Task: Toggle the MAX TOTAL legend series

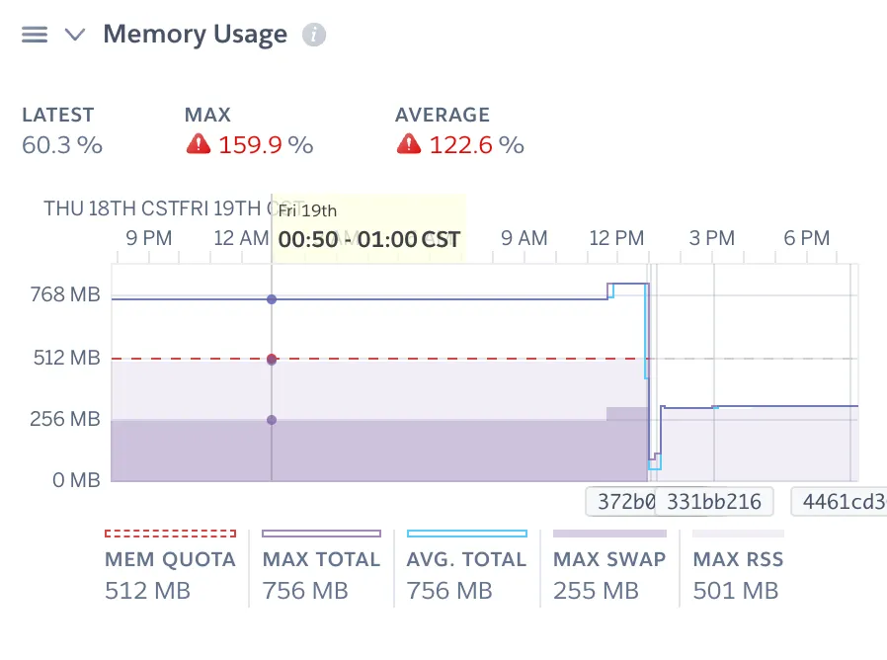Action: [321, 559]
